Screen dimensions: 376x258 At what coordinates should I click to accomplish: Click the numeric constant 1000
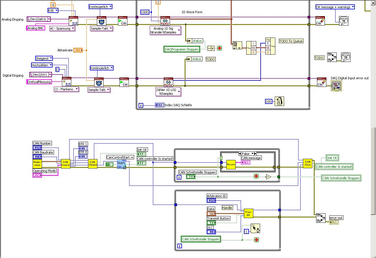click(x=145, y=12)
